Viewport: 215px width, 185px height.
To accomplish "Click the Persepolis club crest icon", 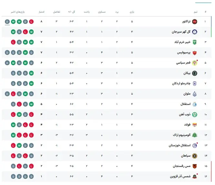I will [x=195, y=53].
